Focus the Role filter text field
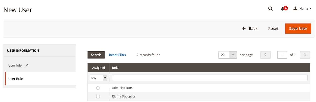The image size is (316, 102). tap(210, 78)
